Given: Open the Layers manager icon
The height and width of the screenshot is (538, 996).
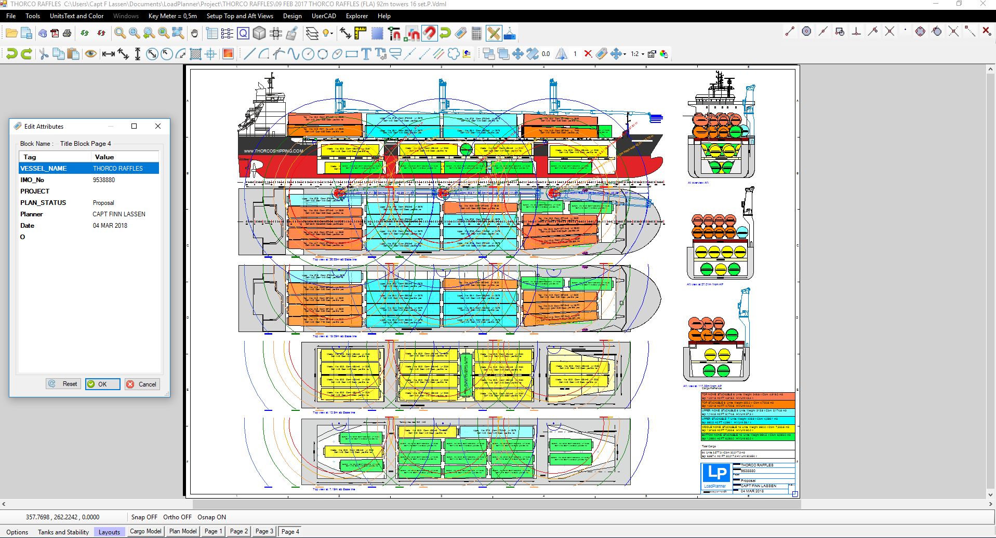Looking at the screenshot, I should coord(312,33).
